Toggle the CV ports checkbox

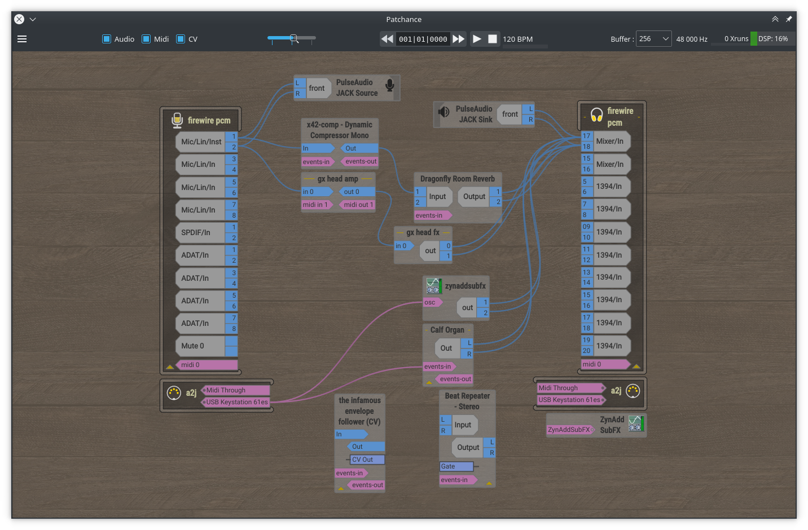tap(181, 39)
